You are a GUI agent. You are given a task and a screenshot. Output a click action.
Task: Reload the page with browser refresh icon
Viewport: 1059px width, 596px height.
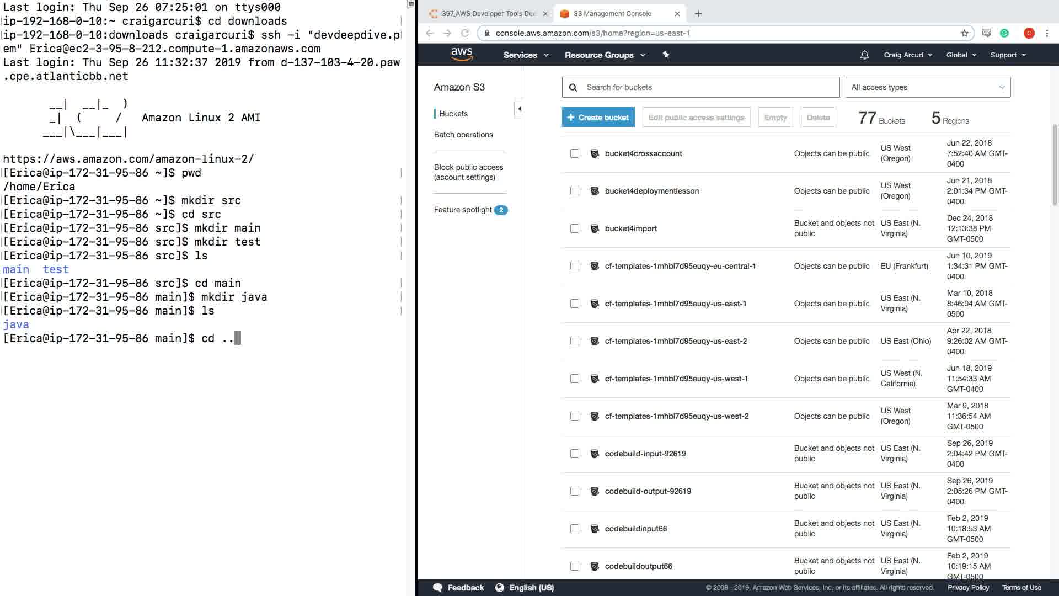point(465,33)
